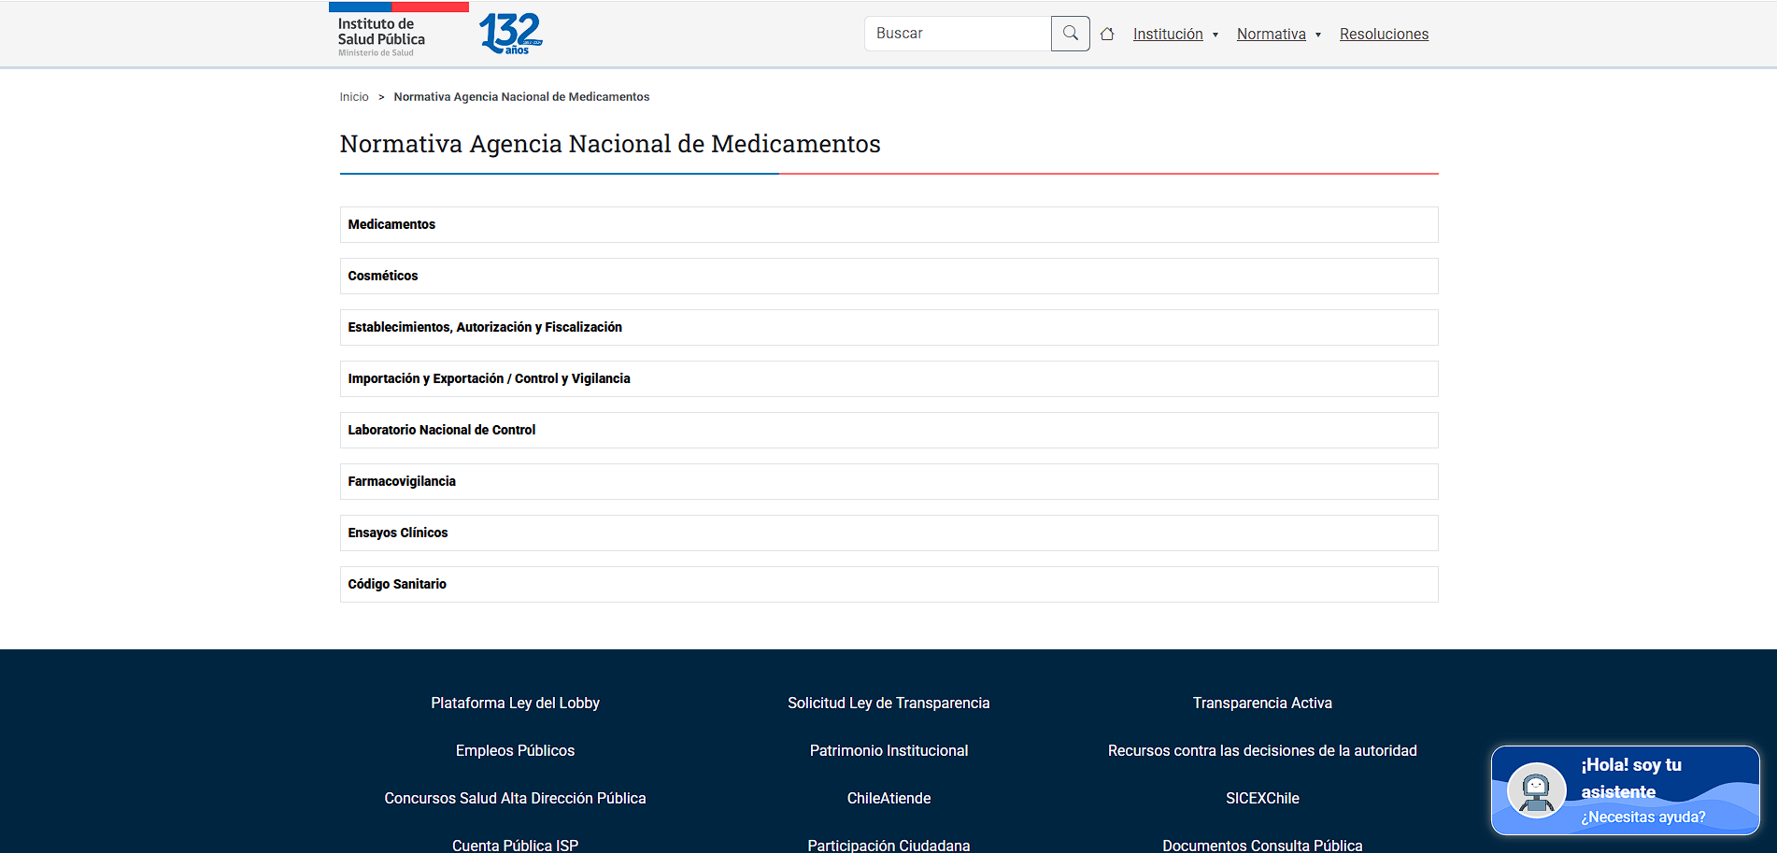Open the assistant chatbot robot avatar
This screenshot has height=853, width=1777.
1536,790
